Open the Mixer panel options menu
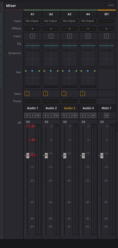Image resolution: width=118 pixels, height=248 pixels. pyautogui.click(x=111, y=5)
